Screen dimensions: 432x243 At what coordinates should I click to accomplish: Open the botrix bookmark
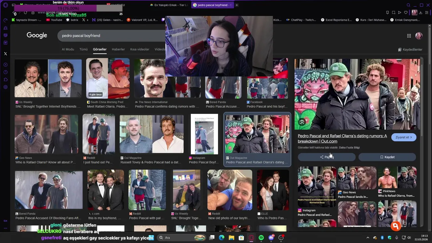[x=72, y=20]
